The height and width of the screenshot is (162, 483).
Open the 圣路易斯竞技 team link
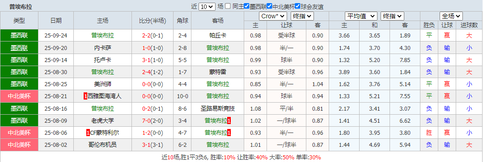(217, 108)
